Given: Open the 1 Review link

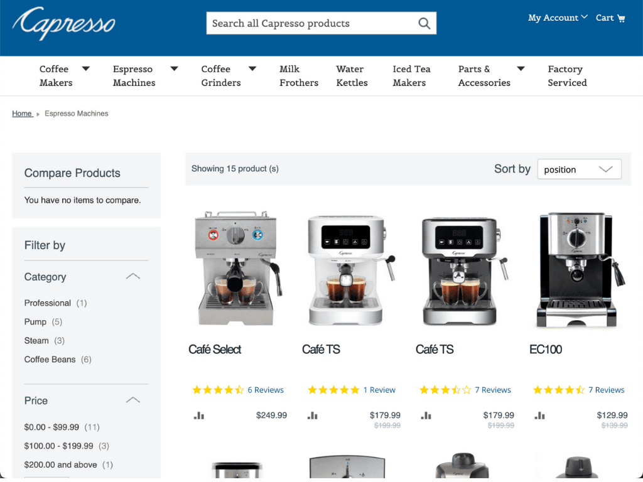Looking at the screenshot, I should tap(379, 390).
